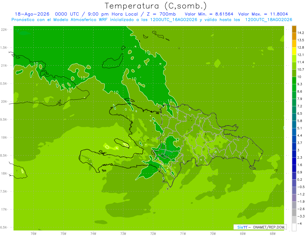Click the colorbar label "-3.3"
The image size is (306, 237).
pos(301,216)
